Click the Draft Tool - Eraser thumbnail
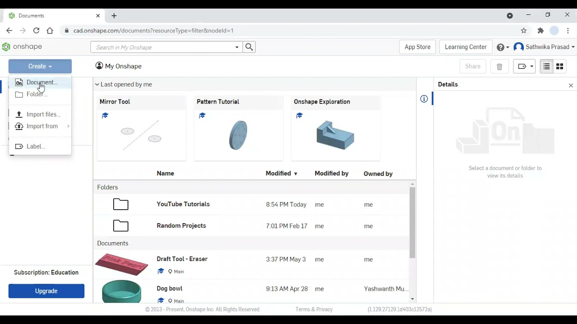This screenshot has height=324, width=577. click(x=122, y=265)
